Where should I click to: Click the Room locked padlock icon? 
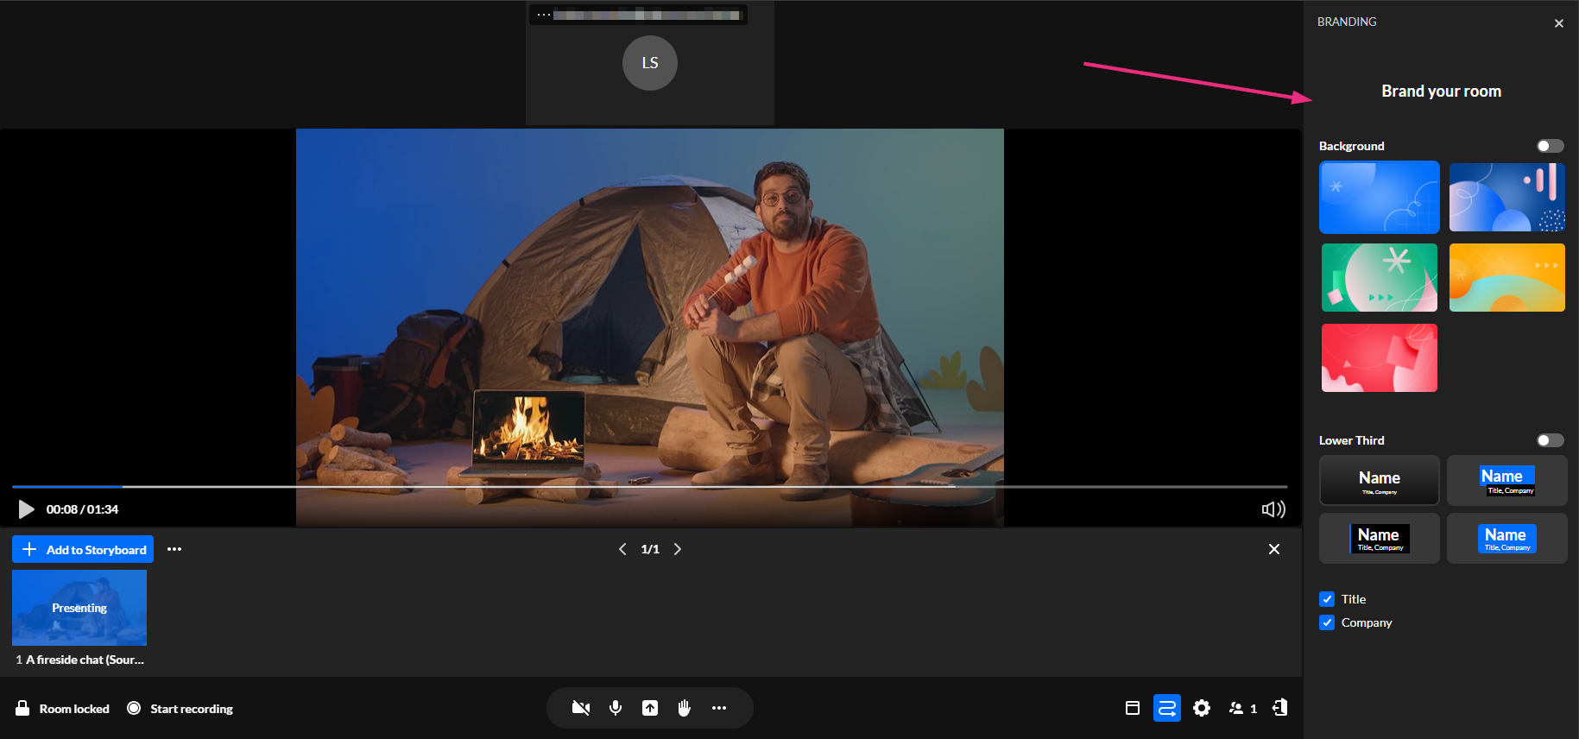point(22,708)
